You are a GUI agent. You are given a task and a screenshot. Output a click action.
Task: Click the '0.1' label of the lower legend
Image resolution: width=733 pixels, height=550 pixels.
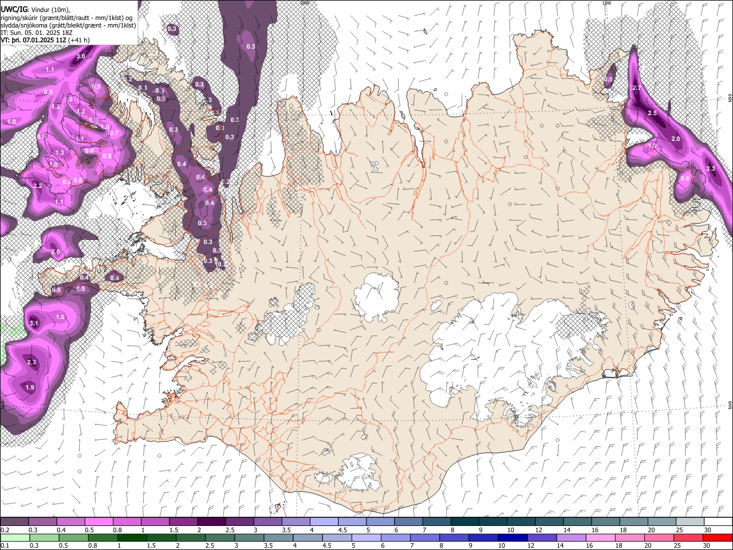click(x=5, y=545)
